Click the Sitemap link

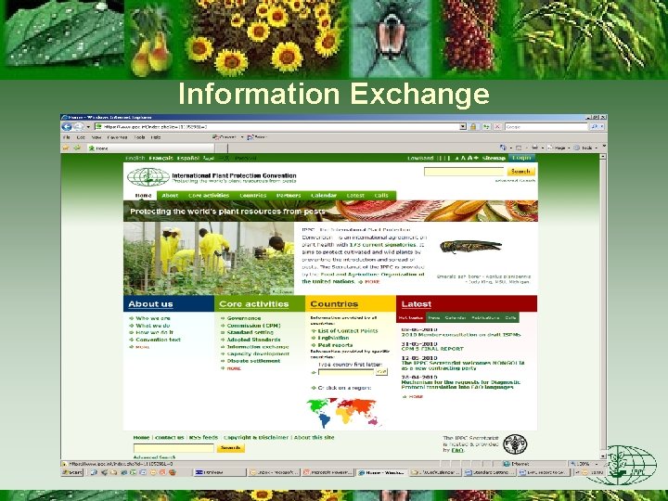(x=494, y=158)
